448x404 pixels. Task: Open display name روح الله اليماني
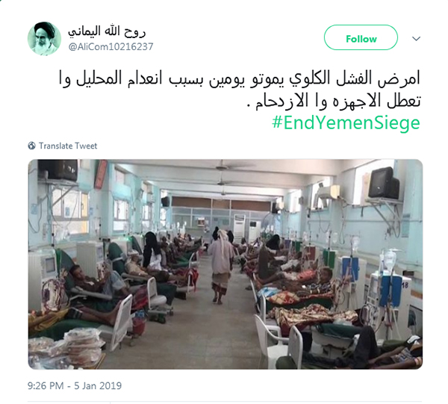(x=107, y=31)
